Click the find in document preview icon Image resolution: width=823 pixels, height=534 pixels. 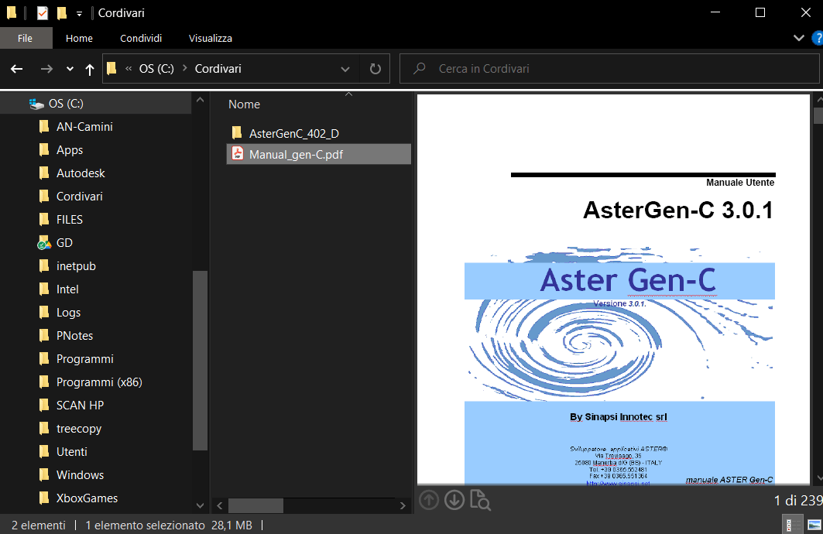(x=480, y=501)
